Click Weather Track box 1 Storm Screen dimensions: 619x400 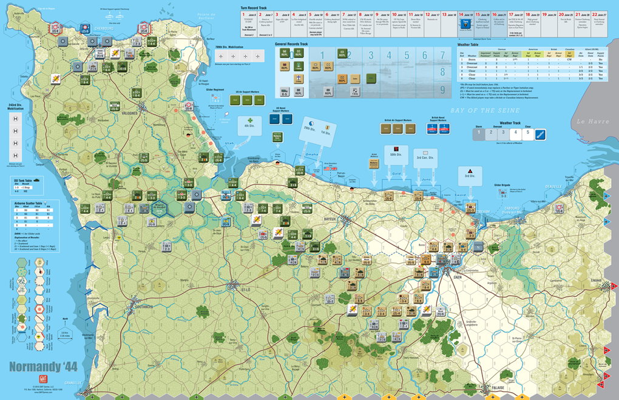479,134
